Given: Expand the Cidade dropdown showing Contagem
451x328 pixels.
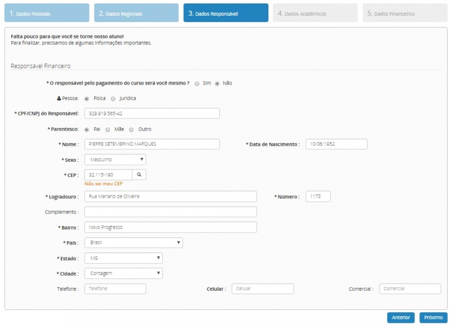Looking at the screenshot, I should click(123, 273).
